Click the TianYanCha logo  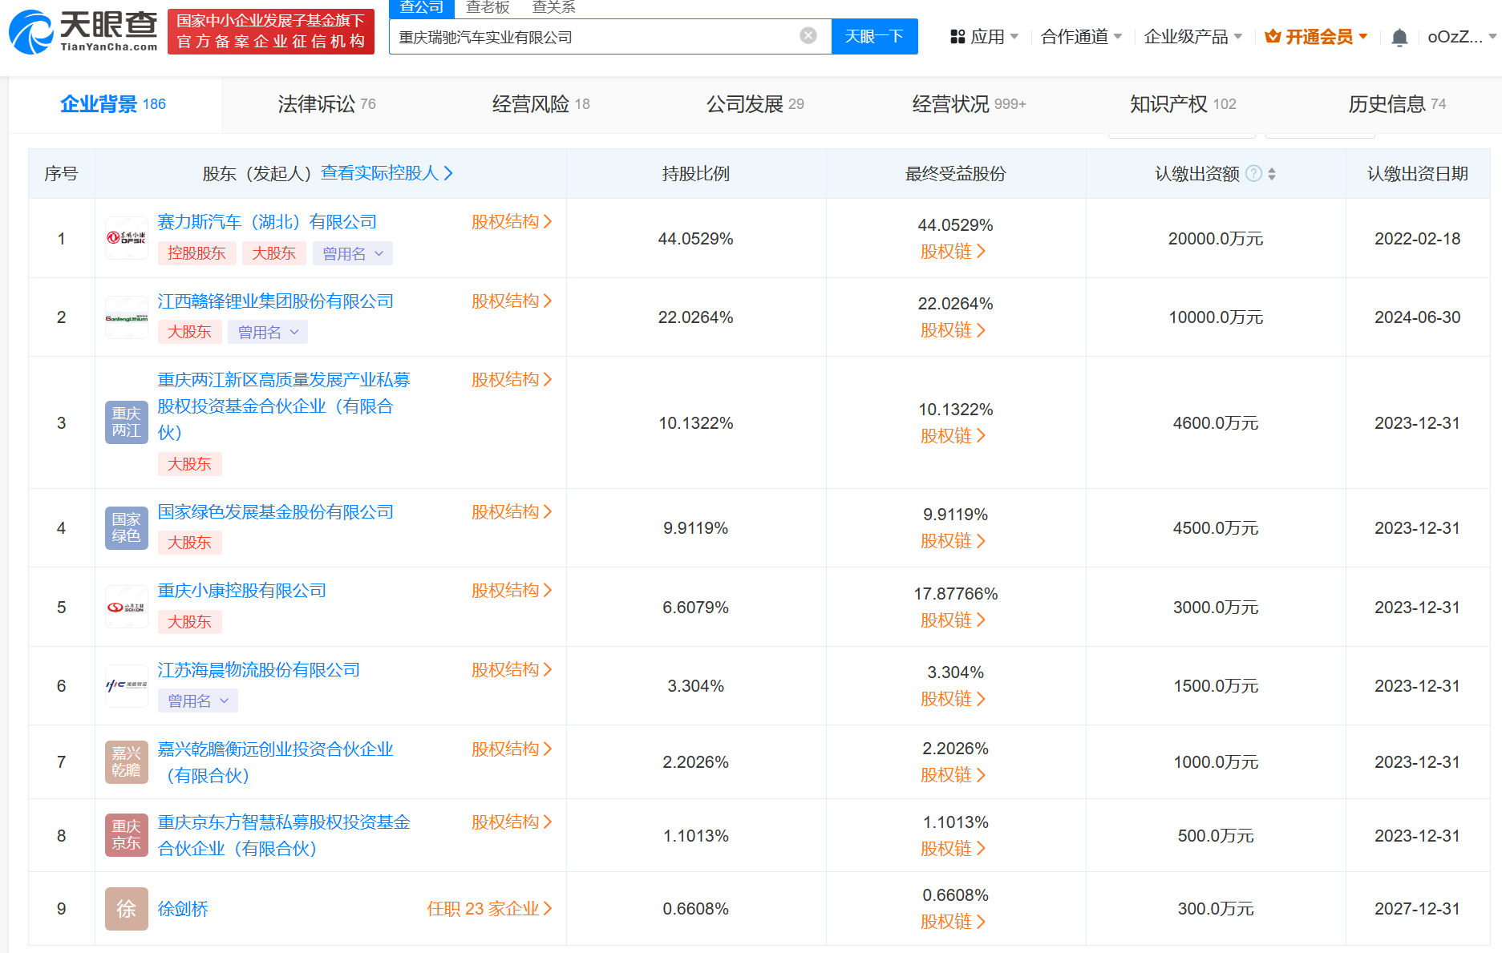pos(83,32)
